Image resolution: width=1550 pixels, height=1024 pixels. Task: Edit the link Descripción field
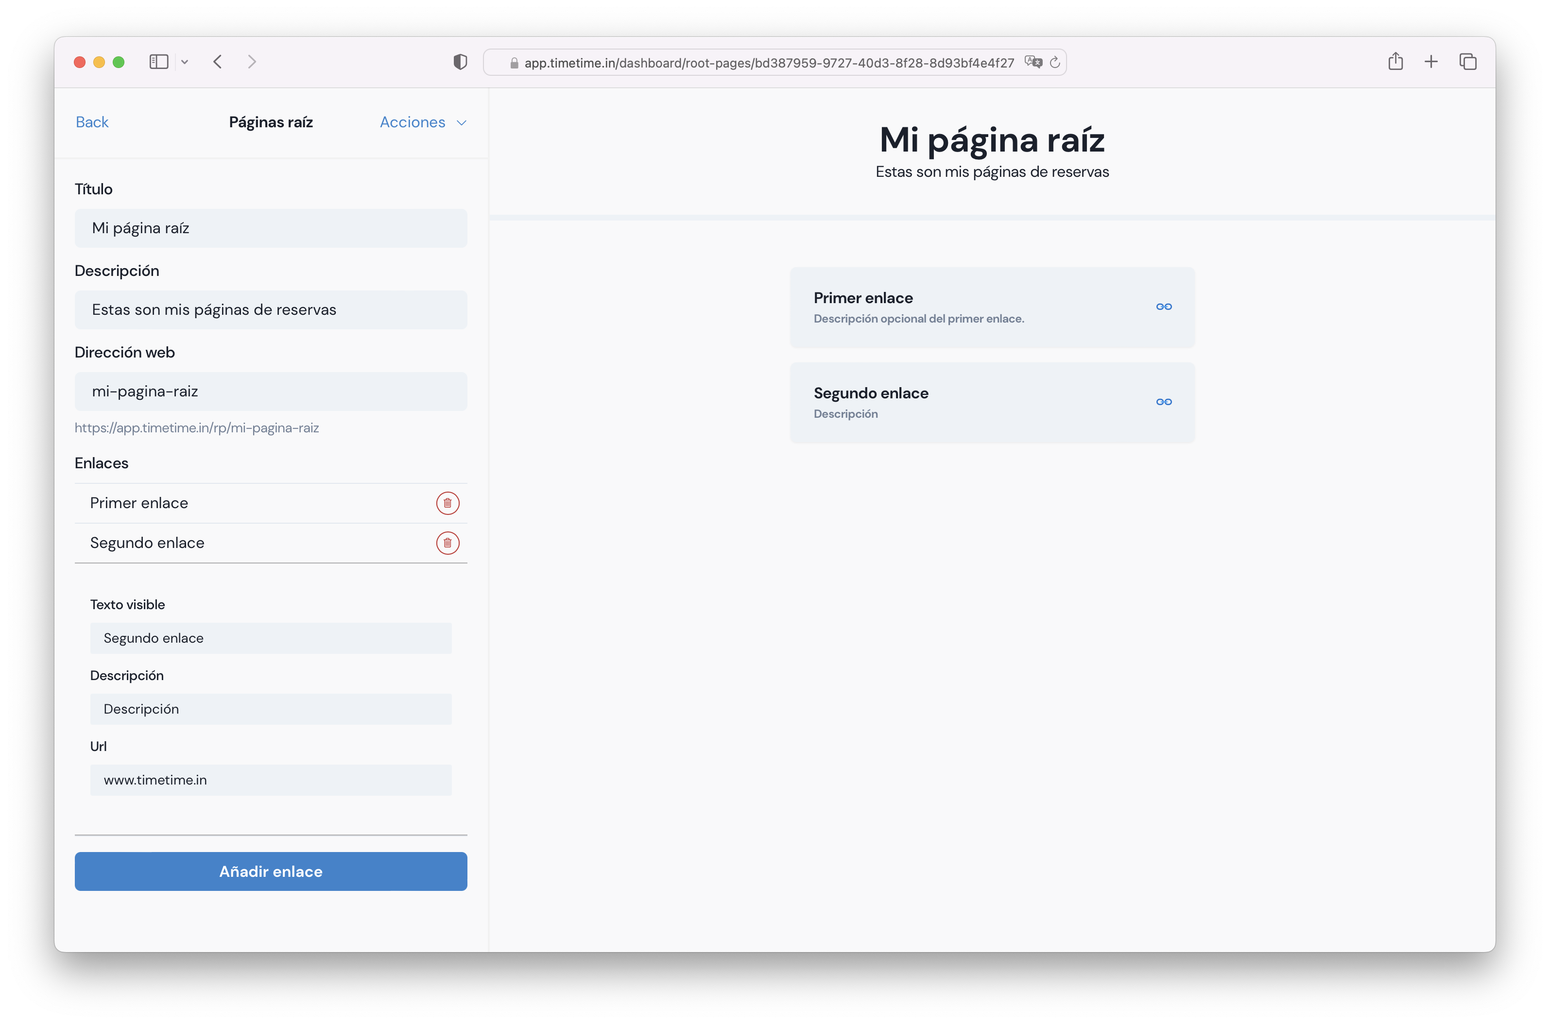(271, 709)
